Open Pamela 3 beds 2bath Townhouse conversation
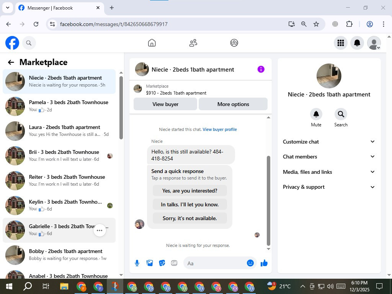The width and height of the screenshot is (392, 294). click(x=59, y=106)
